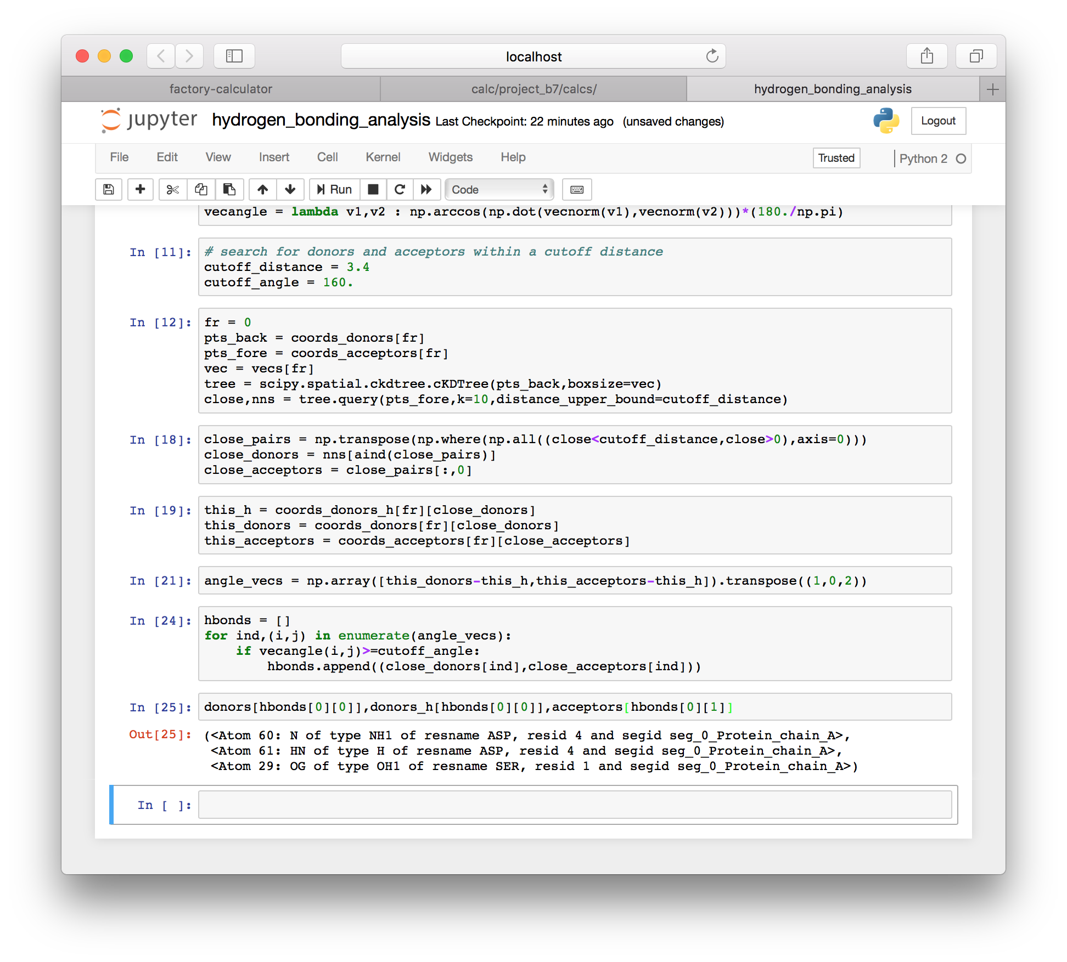The height and width of the screenshot is (962, 1067).
Task: Open the Help menu
Action: 513,157
